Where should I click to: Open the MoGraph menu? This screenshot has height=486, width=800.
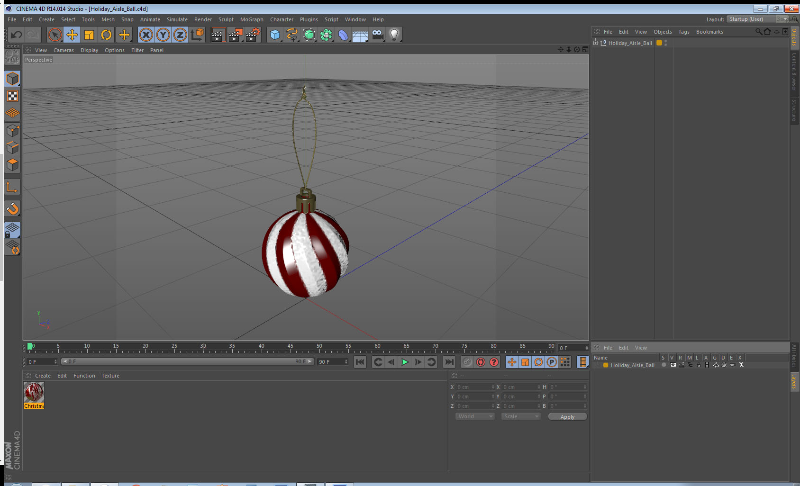coord(252,19)
